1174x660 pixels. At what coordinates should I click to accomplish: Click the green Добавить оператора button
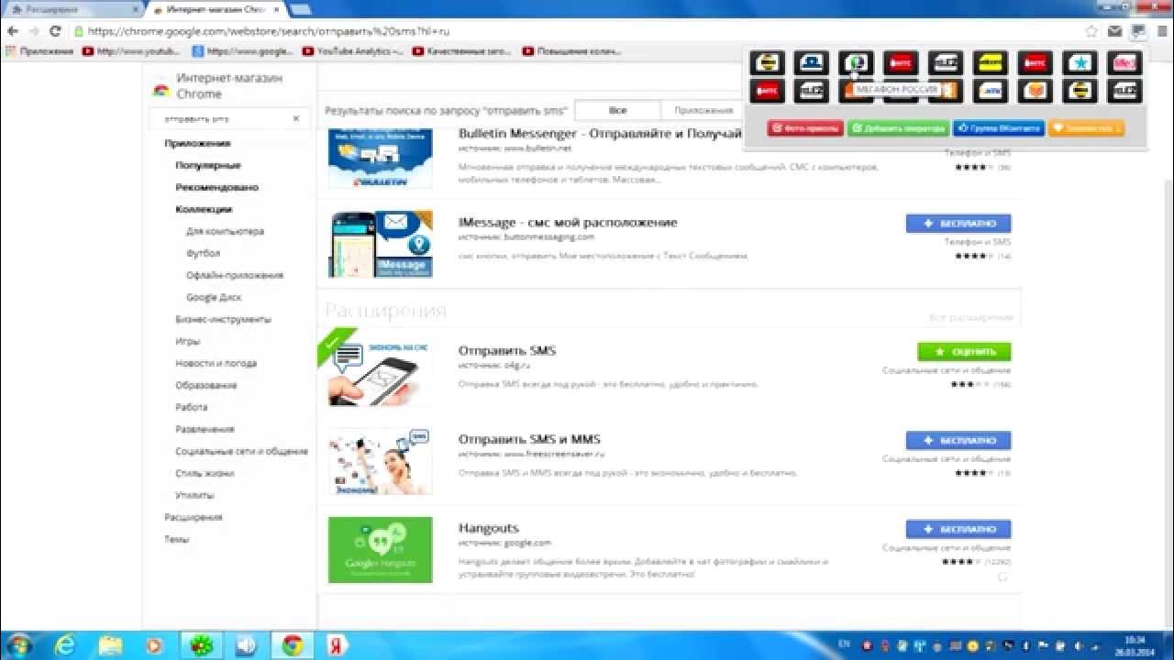point(899,129)
